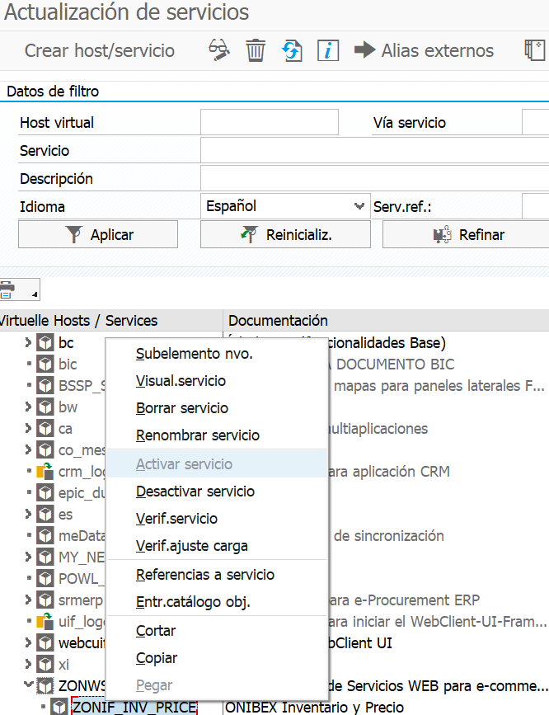549x715 pixels.
Task: Expand the webcuif tree node
Action: point(28,642)
